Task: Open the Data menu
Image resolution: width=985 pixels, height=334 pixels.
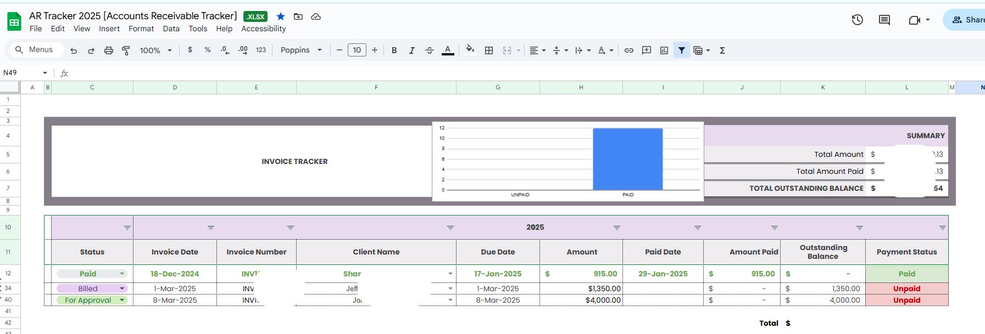Action: point(171,29)
